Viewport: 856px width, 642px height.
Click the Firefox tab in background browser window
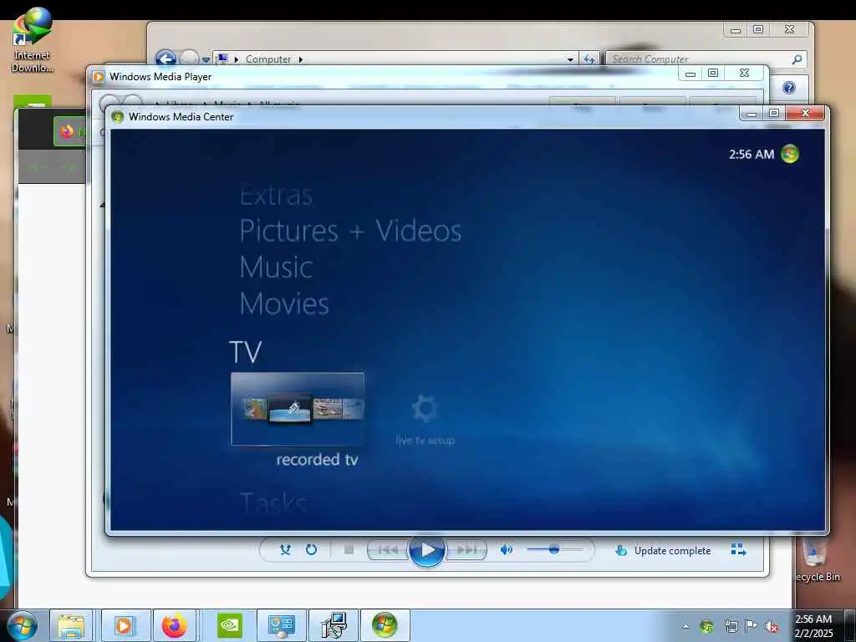(x=70, y=131)
